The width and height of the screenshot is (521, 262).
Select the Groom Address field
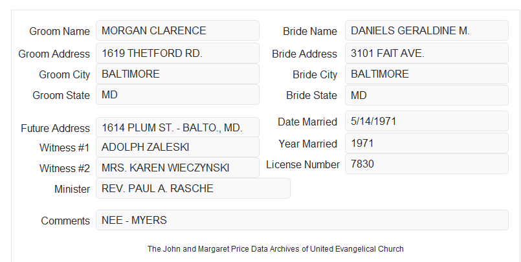tap(177, 53)
